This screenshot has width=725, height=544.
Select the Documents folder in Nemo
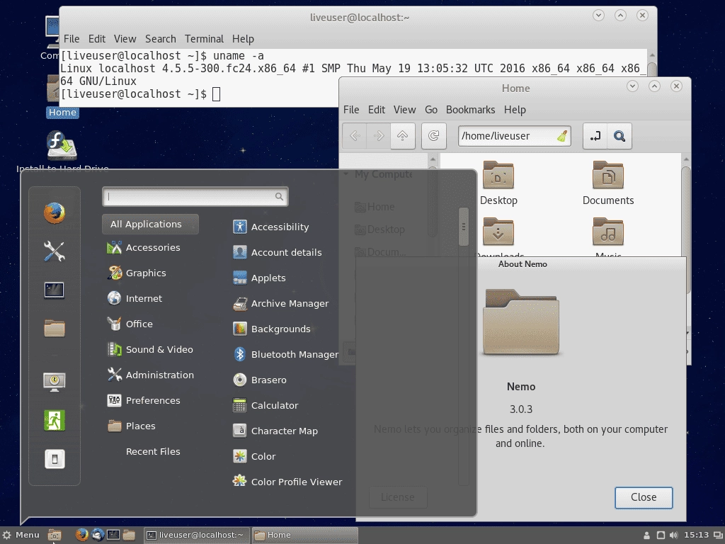pos(608,183)
